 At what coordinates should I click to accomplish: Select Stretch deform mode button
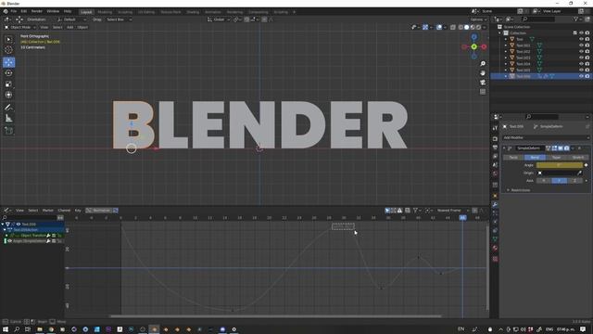(x=578, y=158)
